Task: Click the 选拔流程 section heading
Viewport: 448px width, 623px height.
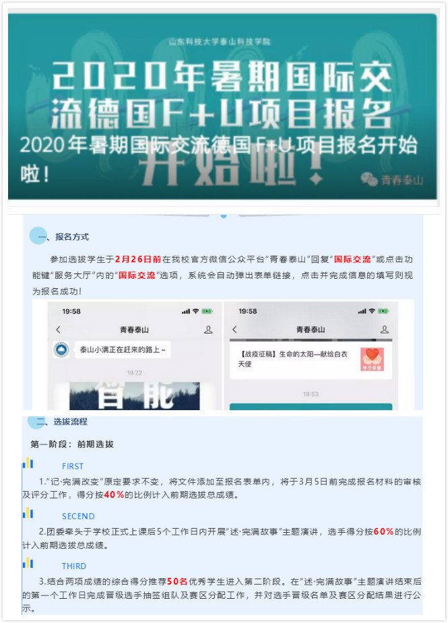Action: click(70, 422)
